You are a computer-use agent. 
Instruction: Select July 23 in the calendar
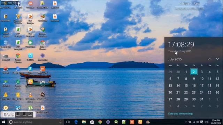pyautogui.click(x=194, y=92)
